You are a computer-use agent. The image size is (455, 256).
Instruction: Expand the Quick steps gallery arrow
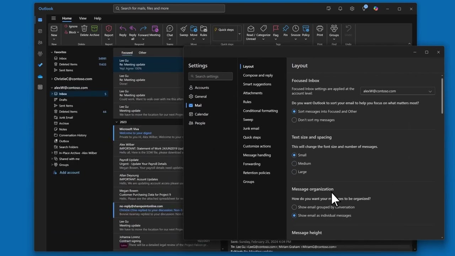click(239, 34)
